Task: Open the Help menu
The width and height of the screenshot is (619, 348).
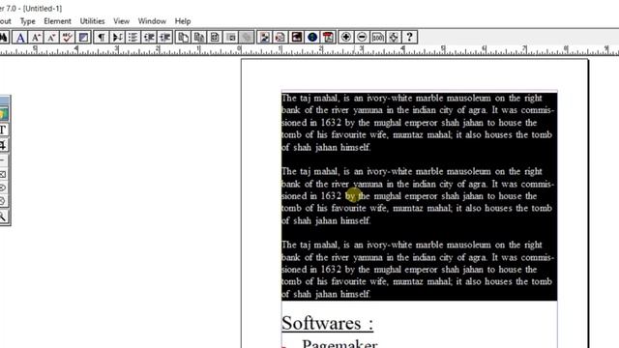Action: click(x=183, y=21)
